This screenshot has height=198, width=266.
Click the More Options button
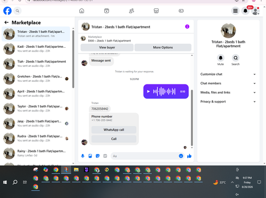pyautogui.click(x=163, y=47)
